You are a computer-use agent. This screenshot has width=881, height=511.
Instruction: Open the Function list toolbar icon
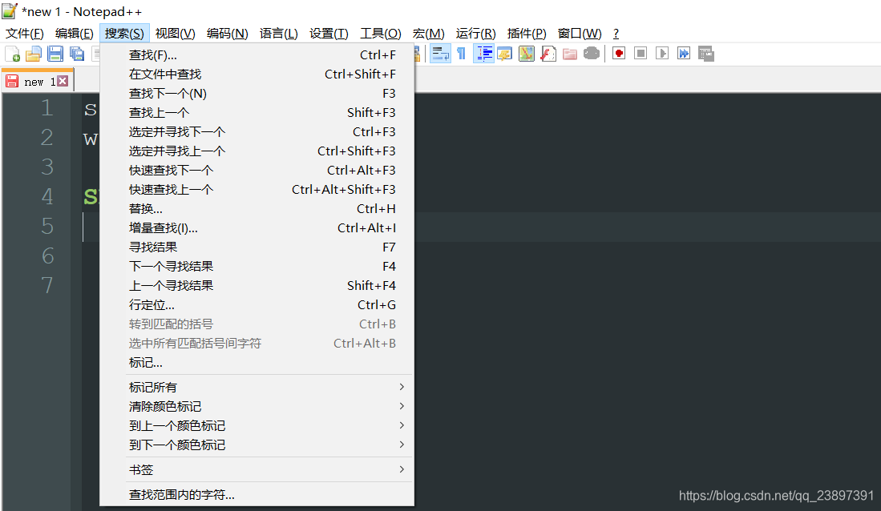click(548, 54)
